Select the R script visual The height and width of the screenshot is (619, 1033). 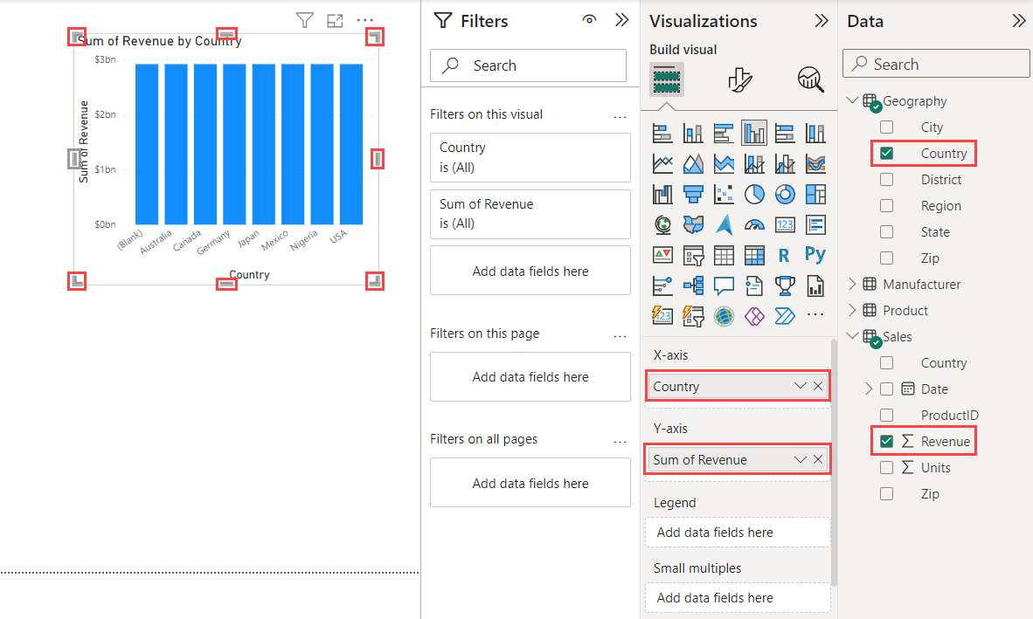[785, 255]
